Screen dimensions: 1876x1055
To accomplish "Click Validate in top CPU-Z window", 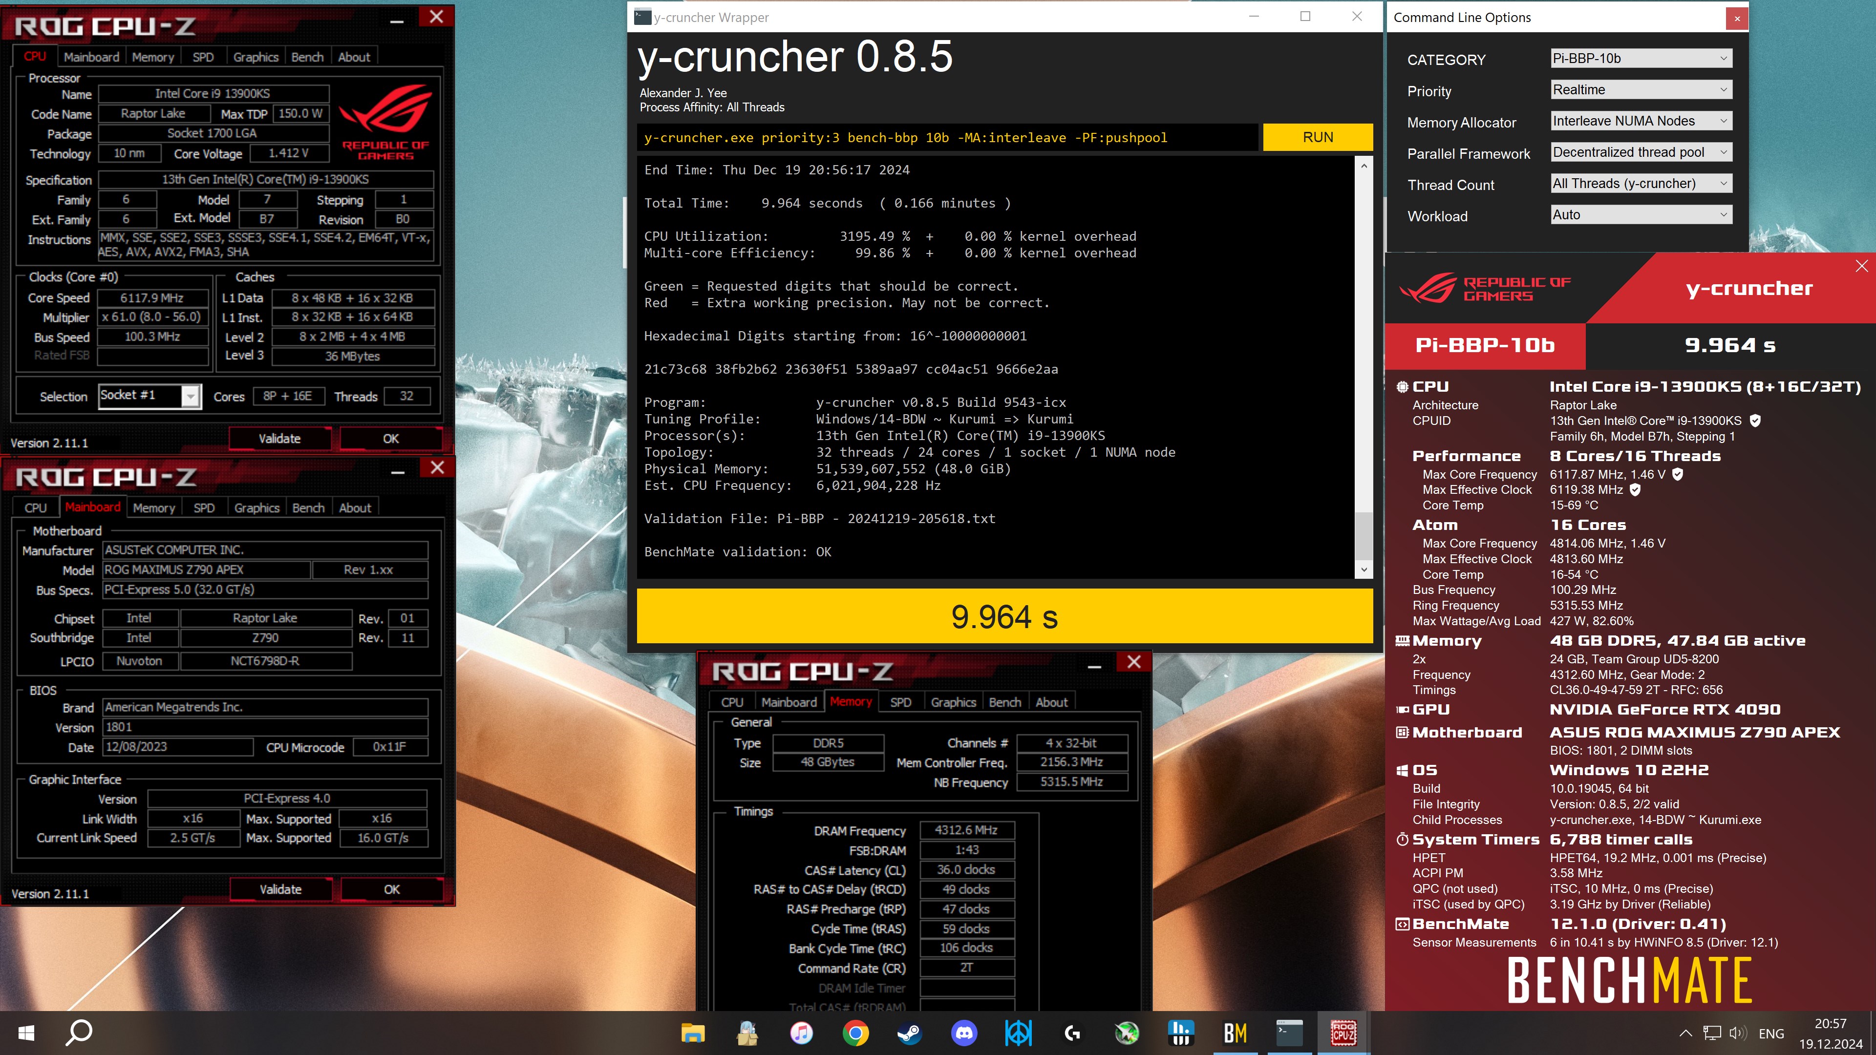I will [279, 438].
